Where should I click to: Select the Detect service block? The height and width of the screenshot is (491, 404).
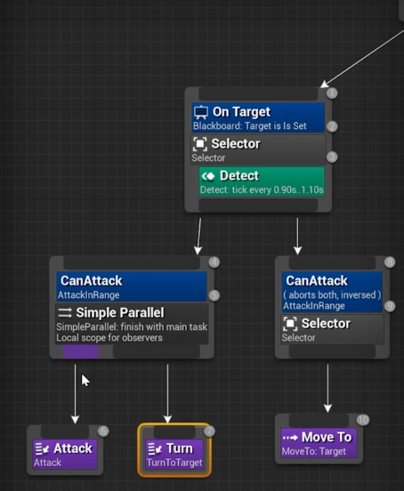click(x=262, y=181)
